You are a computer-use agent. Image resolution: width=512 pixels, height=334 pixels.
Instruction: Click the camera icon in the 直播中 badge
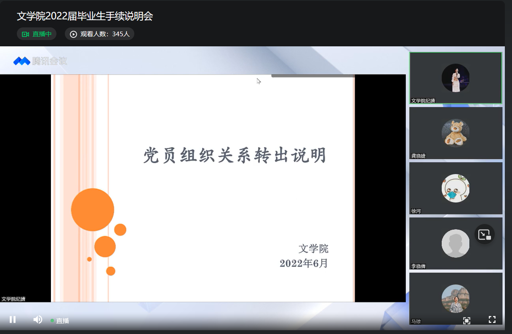[26, 34]
